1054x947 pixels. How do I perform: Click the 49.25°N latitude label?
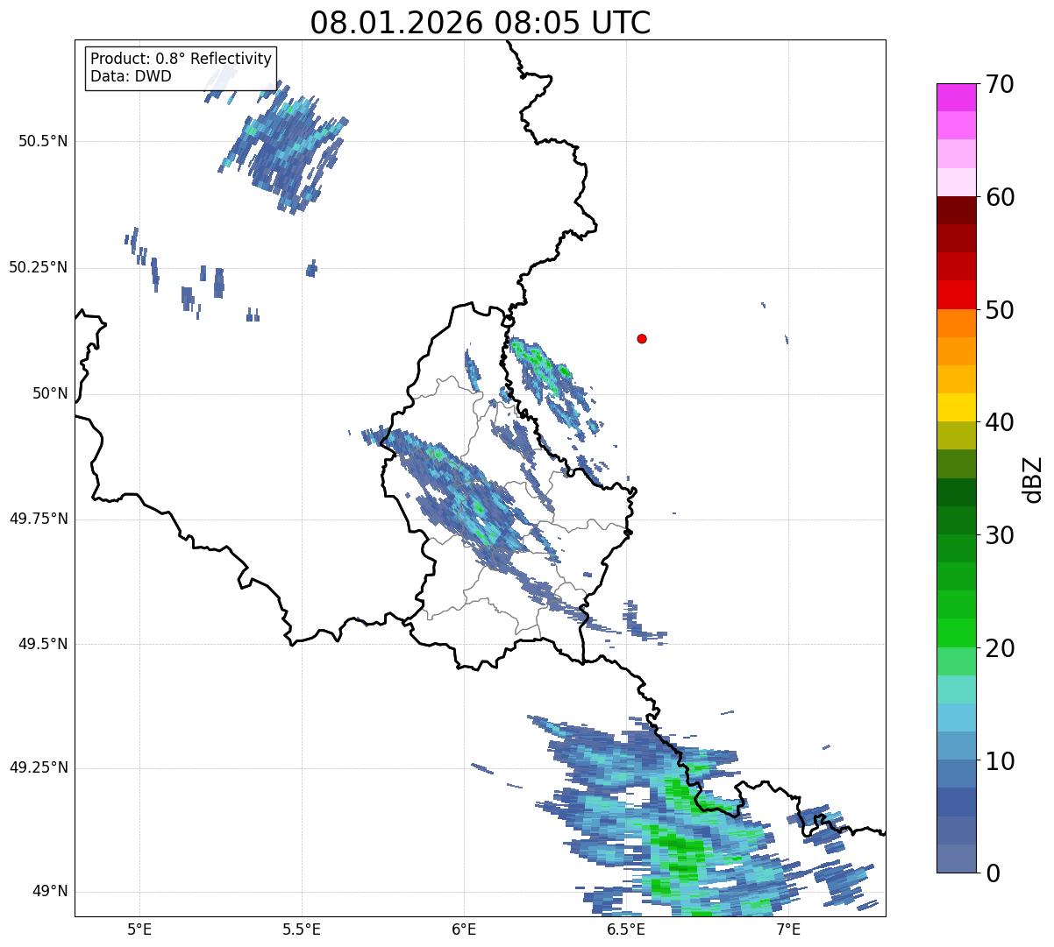pyautogui.click(x=39, y=767)
